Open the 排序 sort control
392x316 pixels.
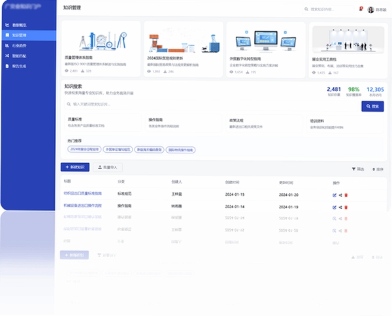pos(378,169)
